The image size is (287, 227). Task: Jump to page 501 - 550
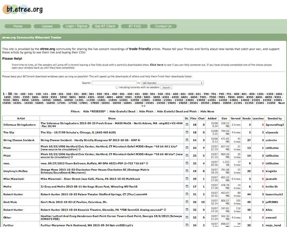[157, 94]
